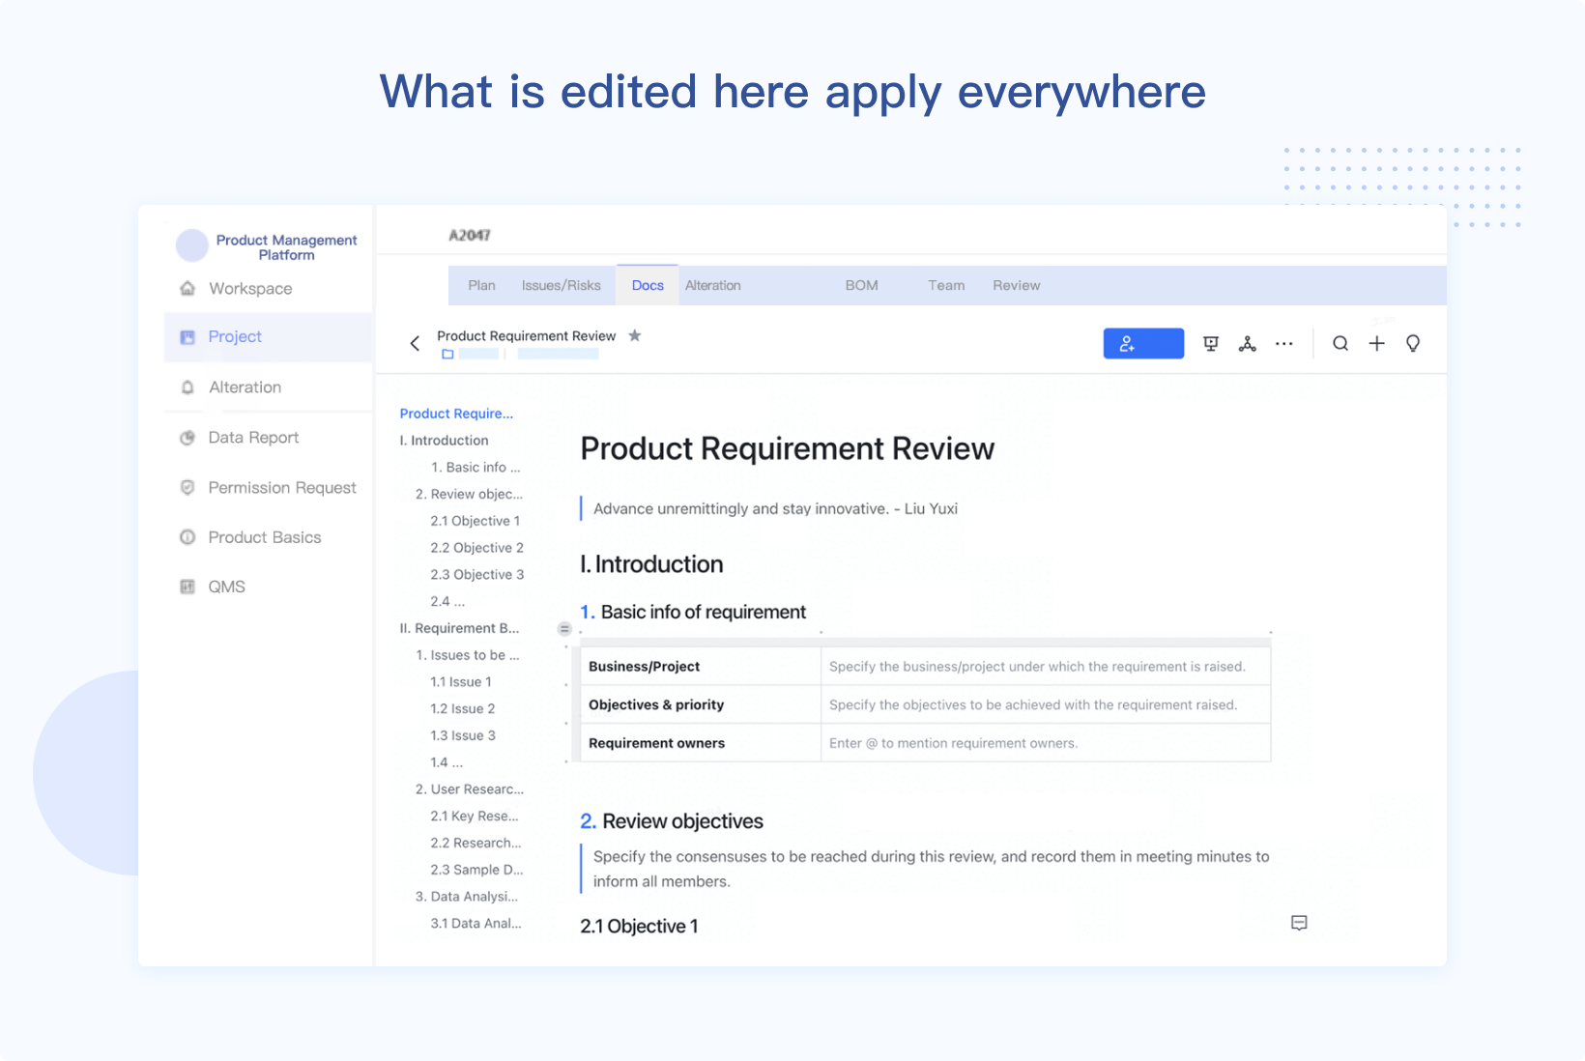Go back using the left chevron arrow
Image resolution: width=1585 pixels, height=1061 pixels.
415,343
